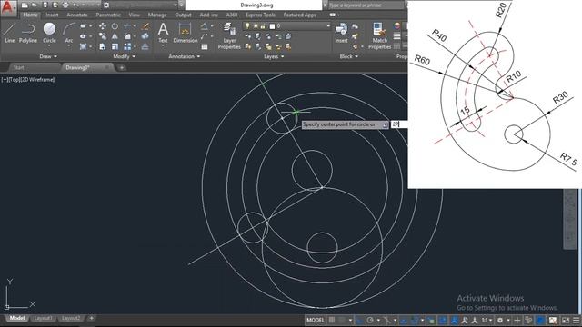Open the annotation scale 1:1 dropdown
The image size is (582, 327).
[x=487, y=320]
